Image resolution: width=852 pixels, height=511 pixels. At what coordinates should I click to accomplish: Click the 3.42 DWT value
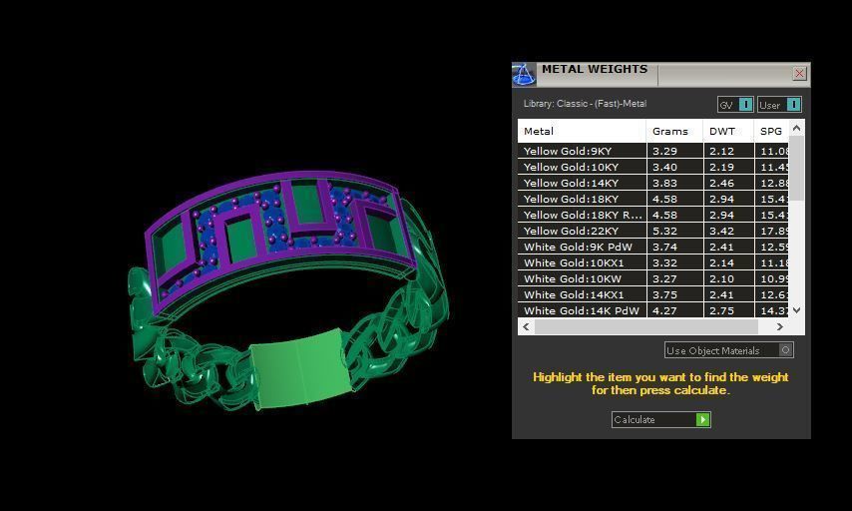(x=721, y=231)
